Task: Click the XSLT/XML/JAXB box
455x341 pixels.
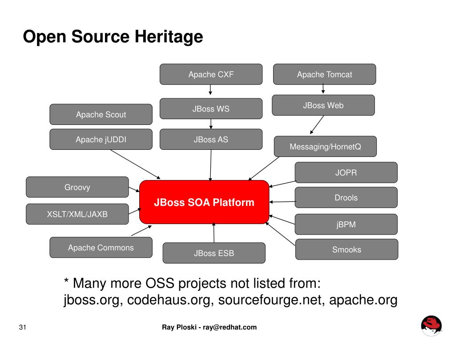Action: point(77,214)
